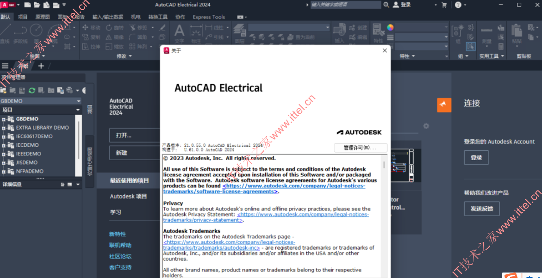Click the Open Project icon in Project Manager toolbar

click(3, 91)
